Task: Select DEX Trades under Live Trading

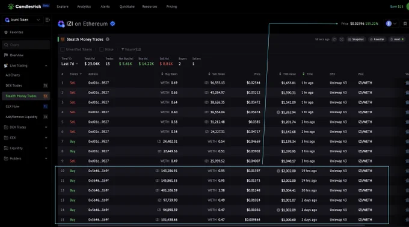Action: 25,86
